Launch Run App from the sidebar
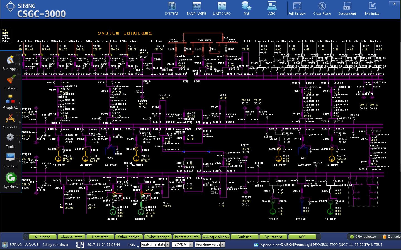Image resolution: width=401 pixels, height=250 pixels. click(10, 60)
